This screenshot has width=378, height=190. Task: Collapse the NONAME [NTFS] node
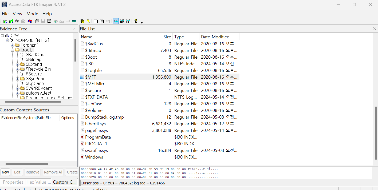click(x=7, y=40)
